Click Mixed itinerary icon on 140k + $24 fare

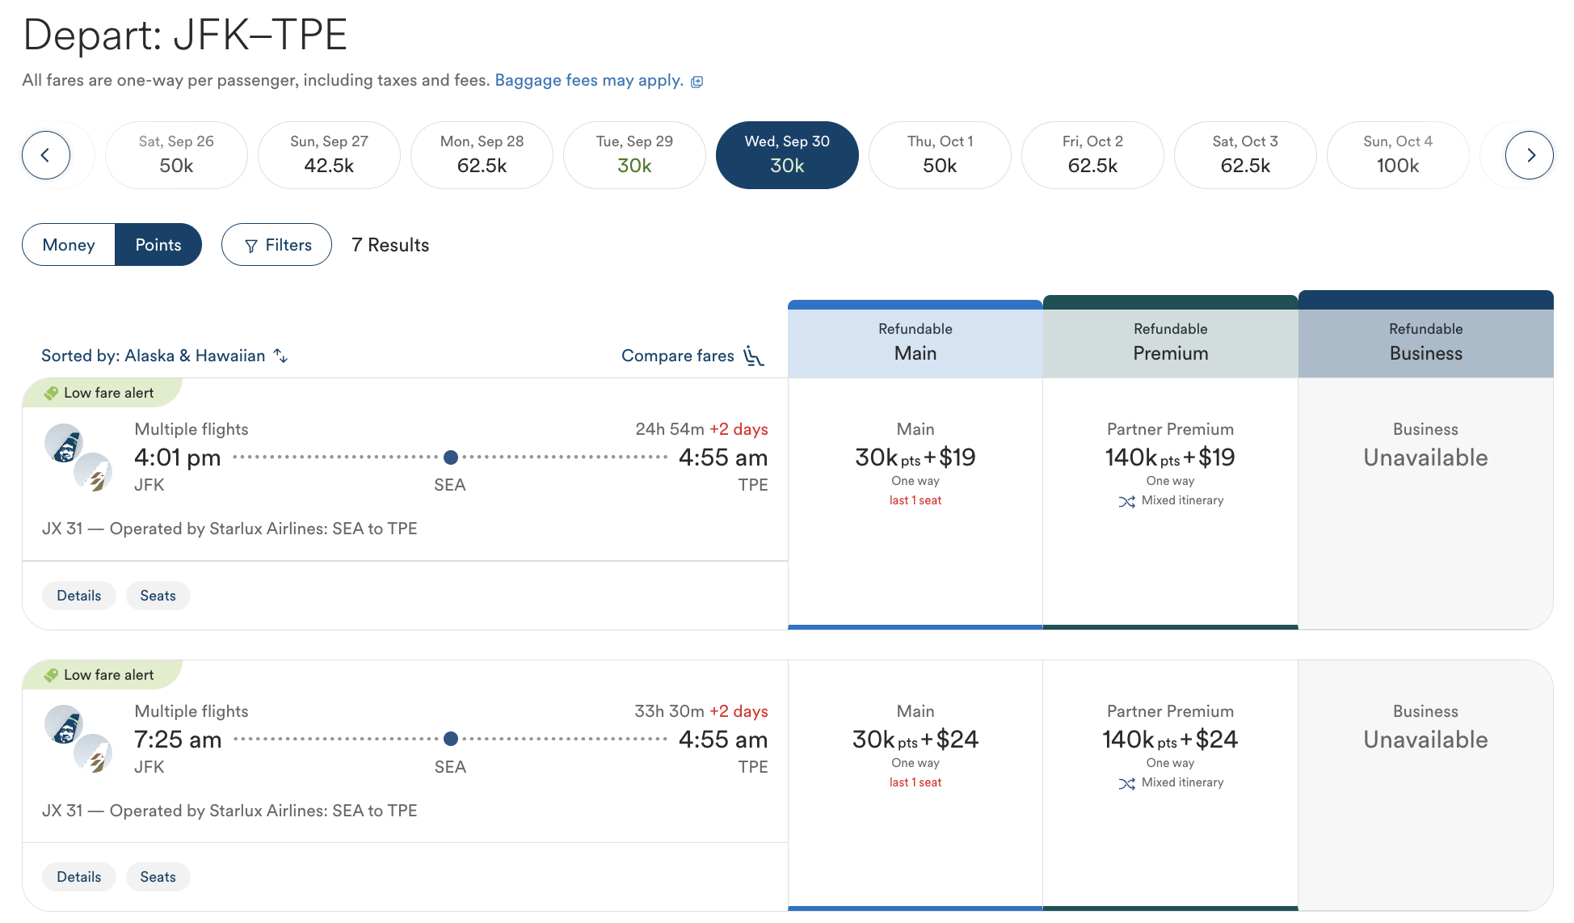pos(1126,784)
